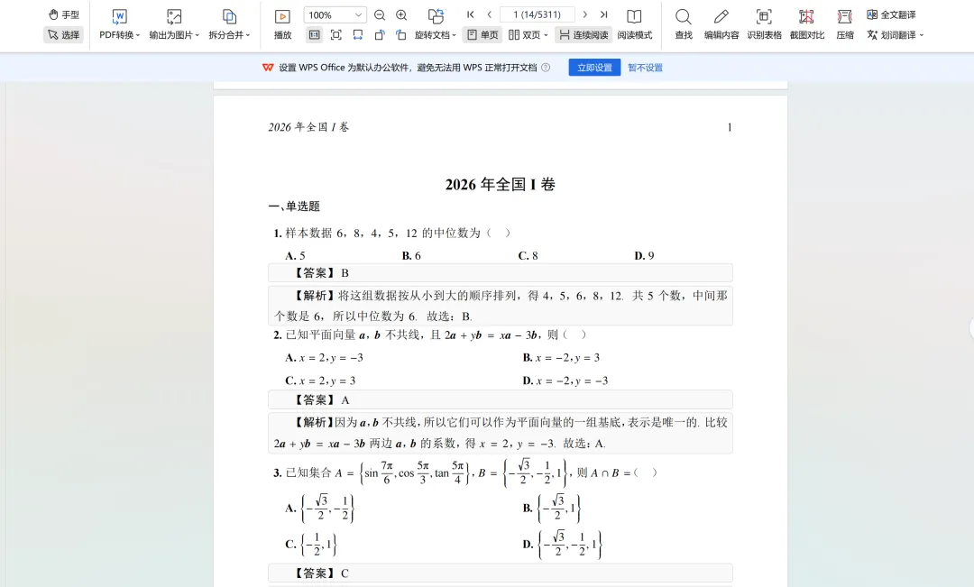Click option D. 9 under question 1
974x587 pixels.
(644, 255)
